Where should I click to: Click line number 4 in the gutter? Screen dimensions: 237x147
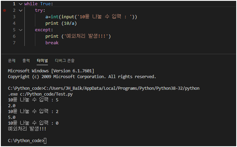14,23
